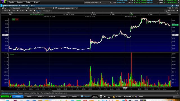The image size is (180, 101).
Task: Click the green Connected status indicator
Action: [6, 97]
